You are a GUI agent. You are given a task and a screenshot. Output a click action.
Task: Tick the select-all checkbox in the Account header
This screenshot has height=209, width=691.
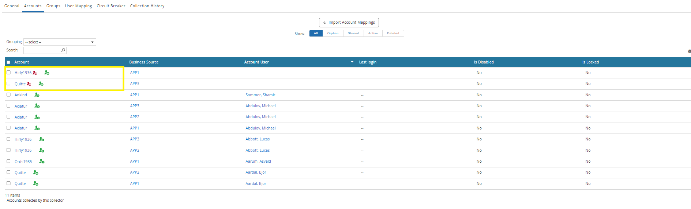coord(8,62)
